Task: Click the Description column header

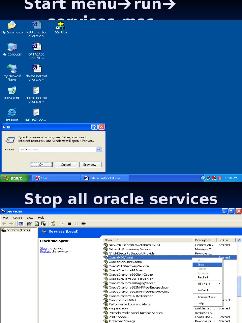Action: click(205, 240)
